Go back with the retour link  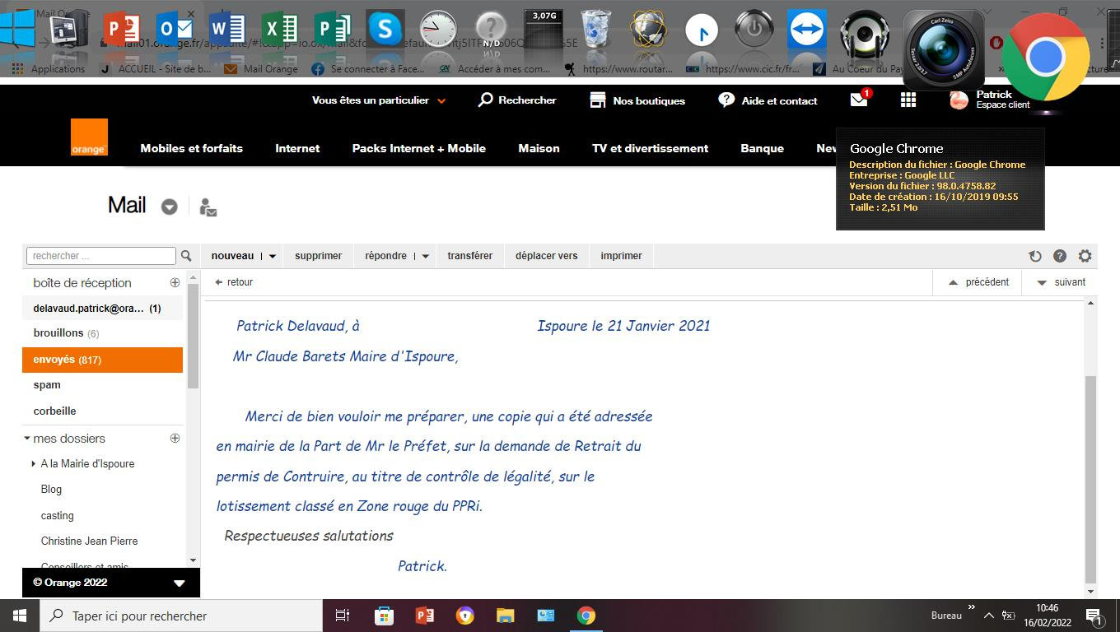234,282
